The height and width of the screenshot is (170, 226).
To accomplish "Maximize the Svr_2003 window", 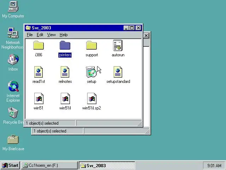I will pos(132,28).
